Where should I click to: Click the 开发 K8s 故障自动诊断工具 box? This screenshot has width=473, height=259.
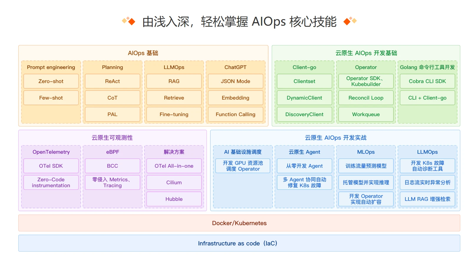428,166
